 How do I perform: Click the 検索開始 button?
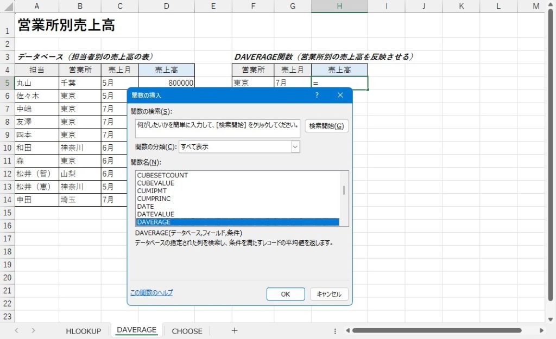click(x=326, y=126)
